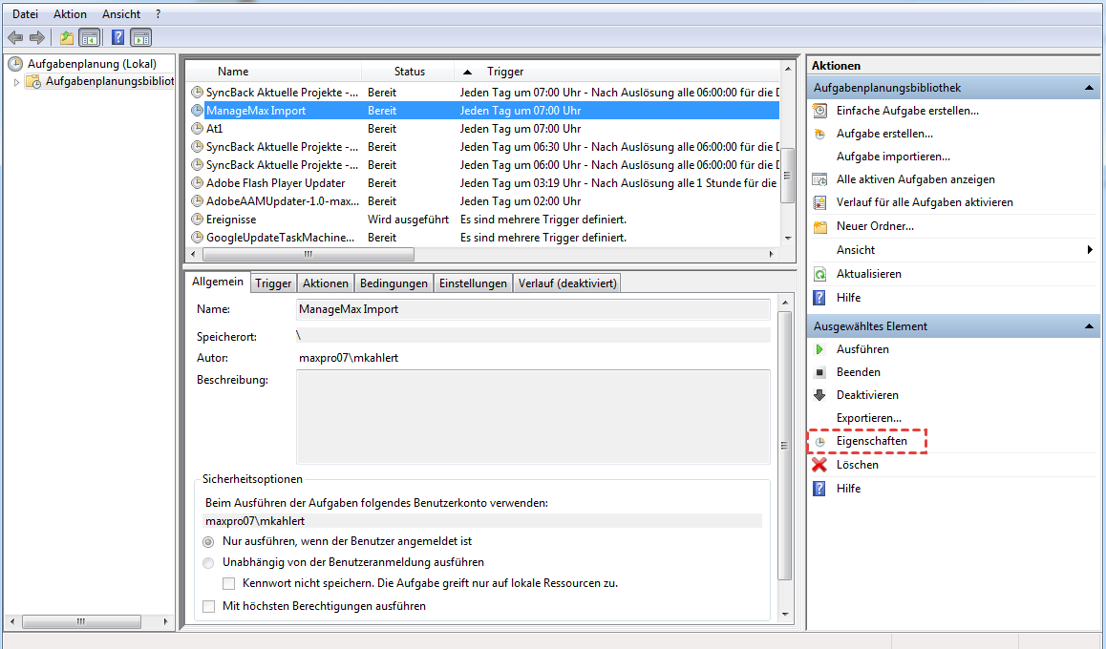Click the red Löschen X icon
1106x649 pixels.
(819, 465)
